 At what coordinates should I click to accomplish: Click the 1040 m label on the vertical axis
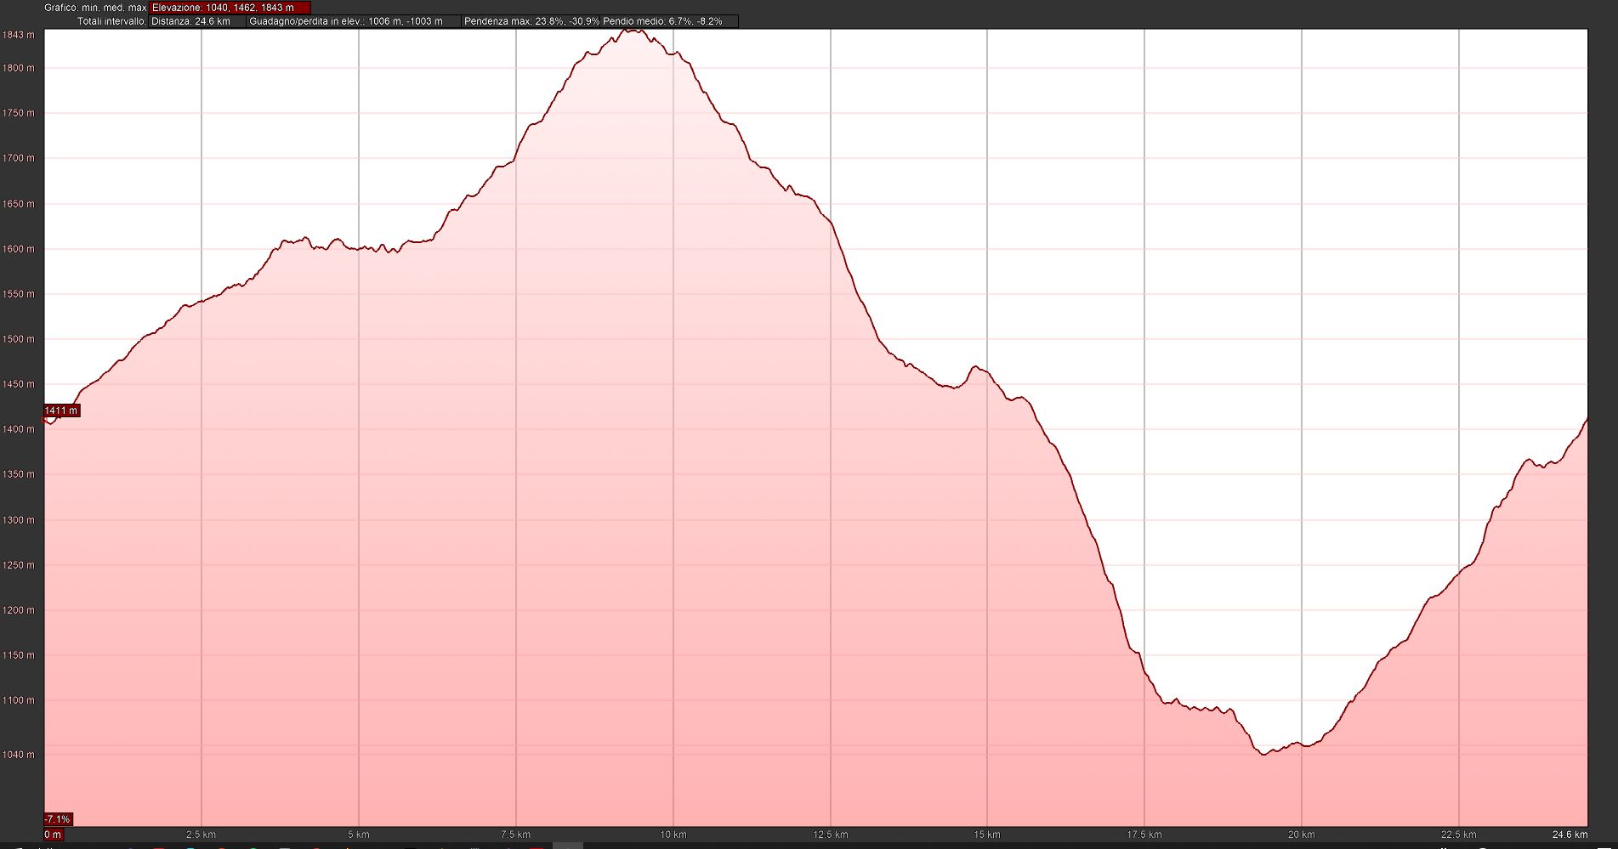[x=19, y=755]
